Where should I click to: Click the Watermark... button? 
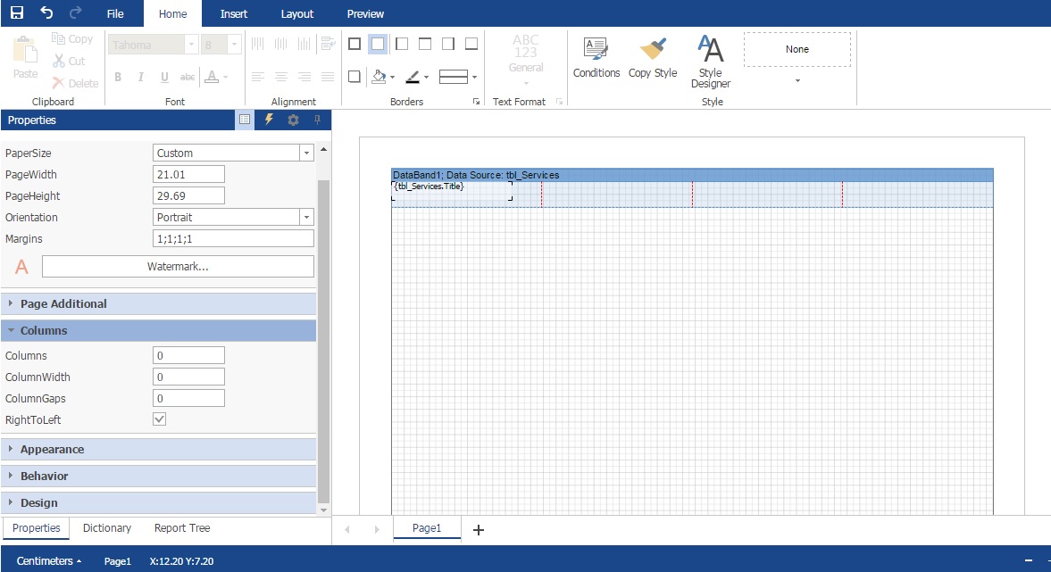pos(178,267)
